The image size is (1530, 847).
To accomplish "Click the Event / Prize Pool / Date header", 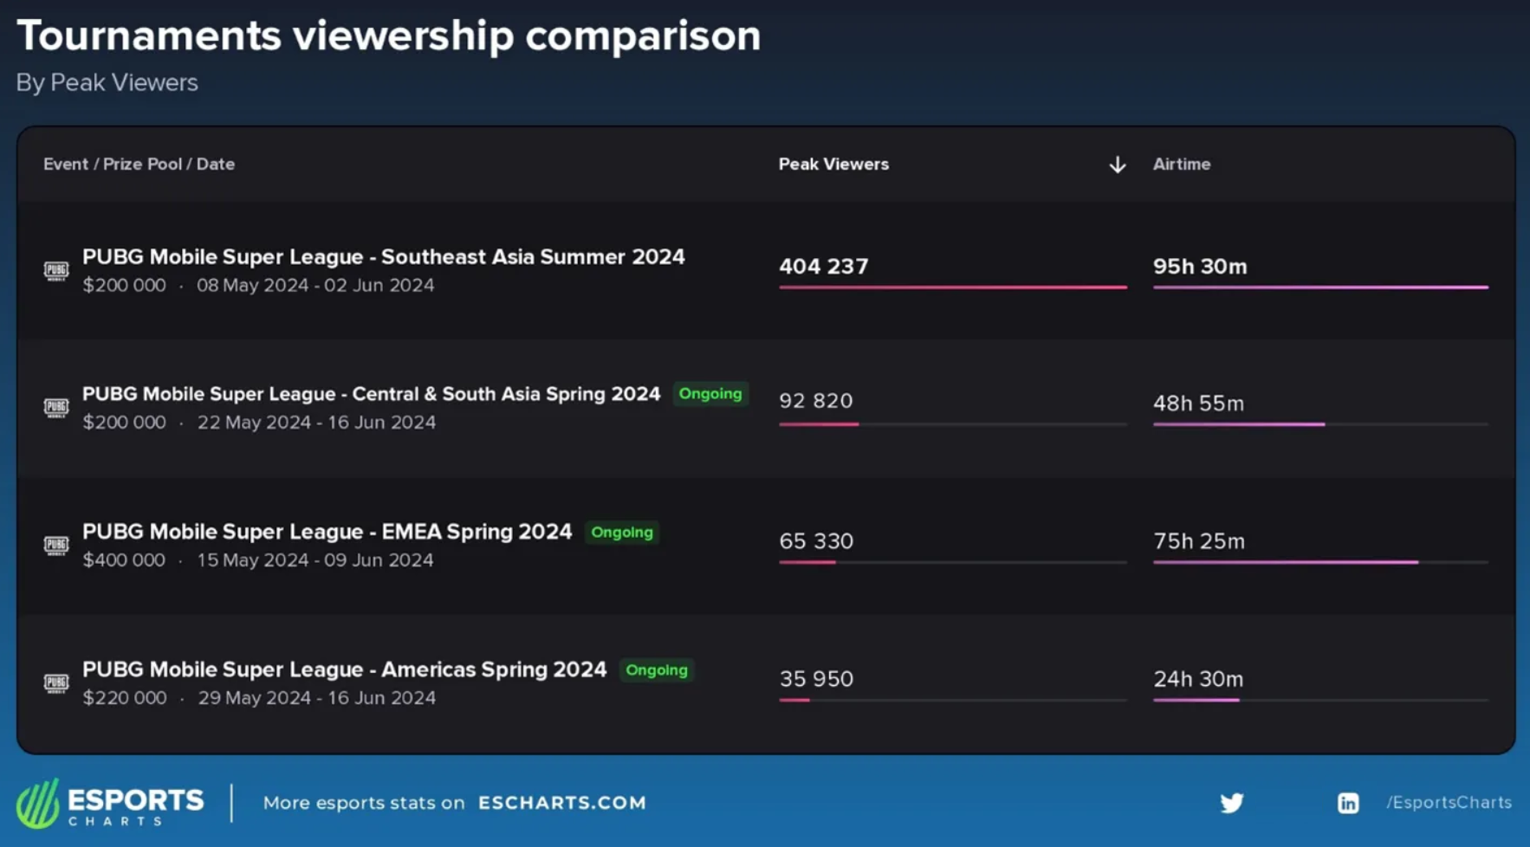I will (139, 164).
